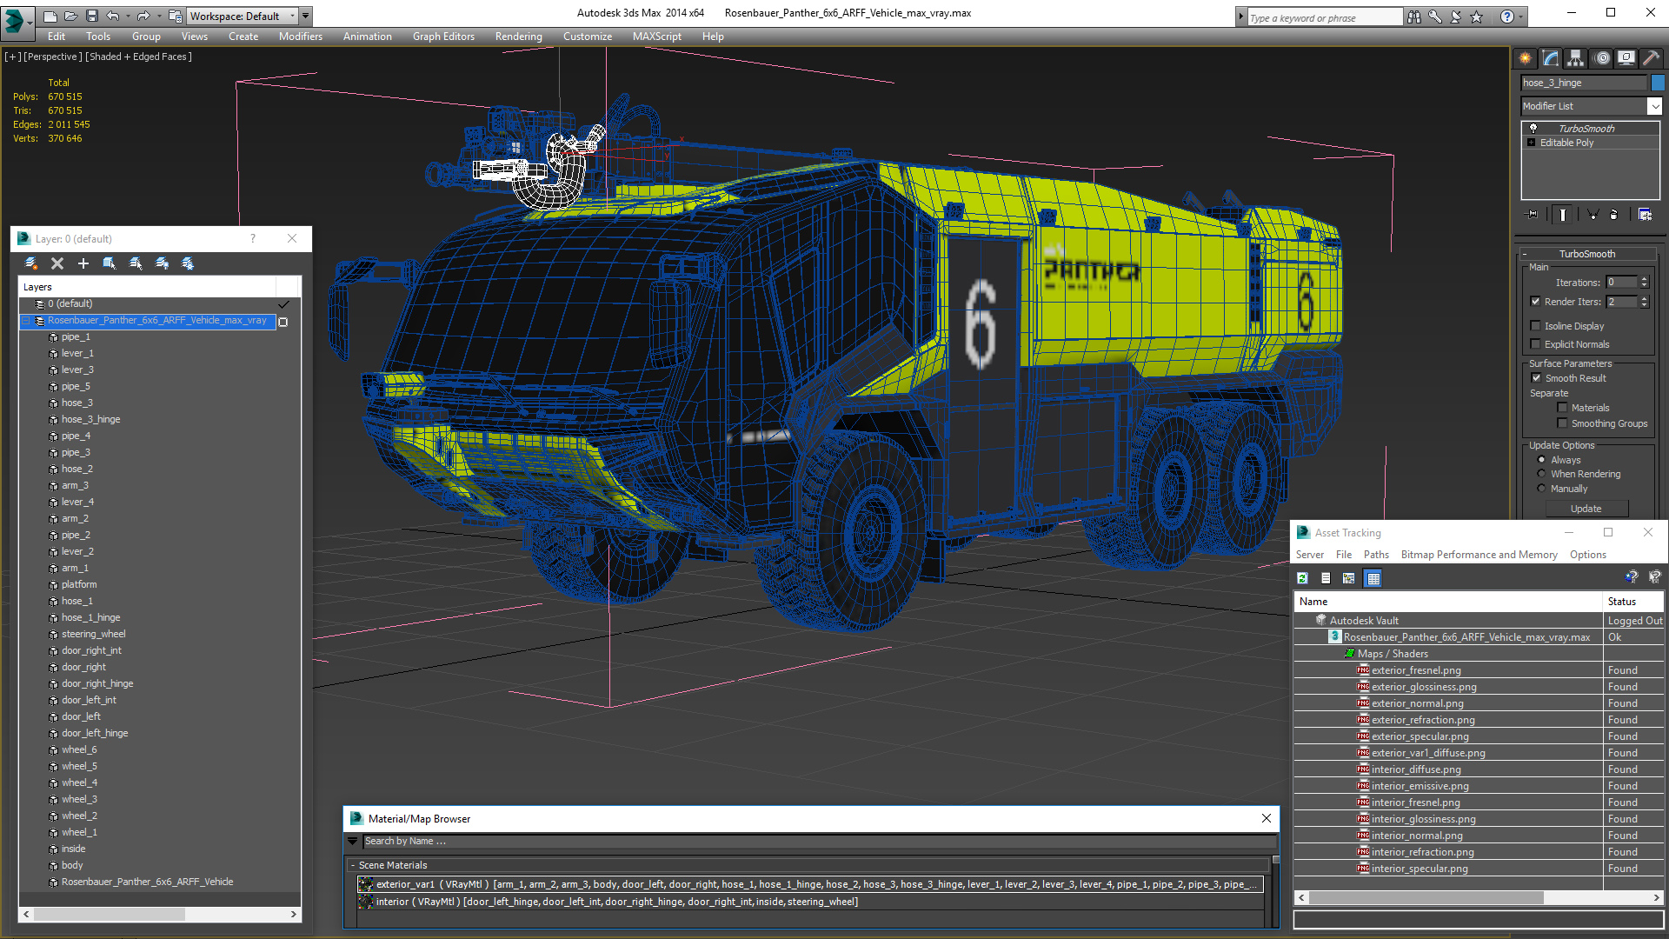
Task: Select When Rendering update radio button
Action: coord(1542,474)
